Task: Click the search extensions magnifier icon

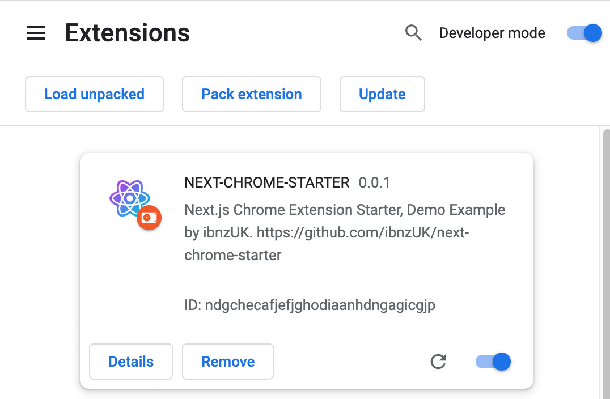Action: tap(413, 33)
